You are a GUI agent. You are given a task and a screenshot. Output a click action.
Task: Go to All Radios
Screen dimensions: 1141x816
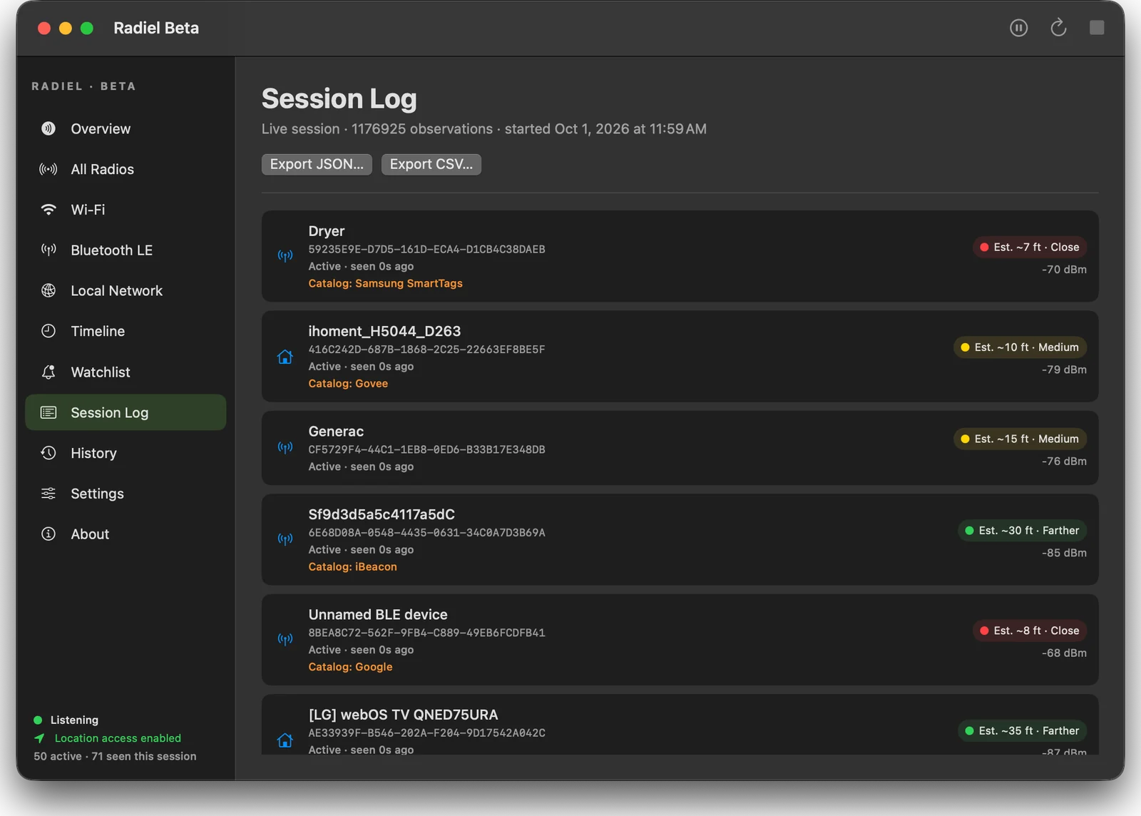(x=126, y=169)
